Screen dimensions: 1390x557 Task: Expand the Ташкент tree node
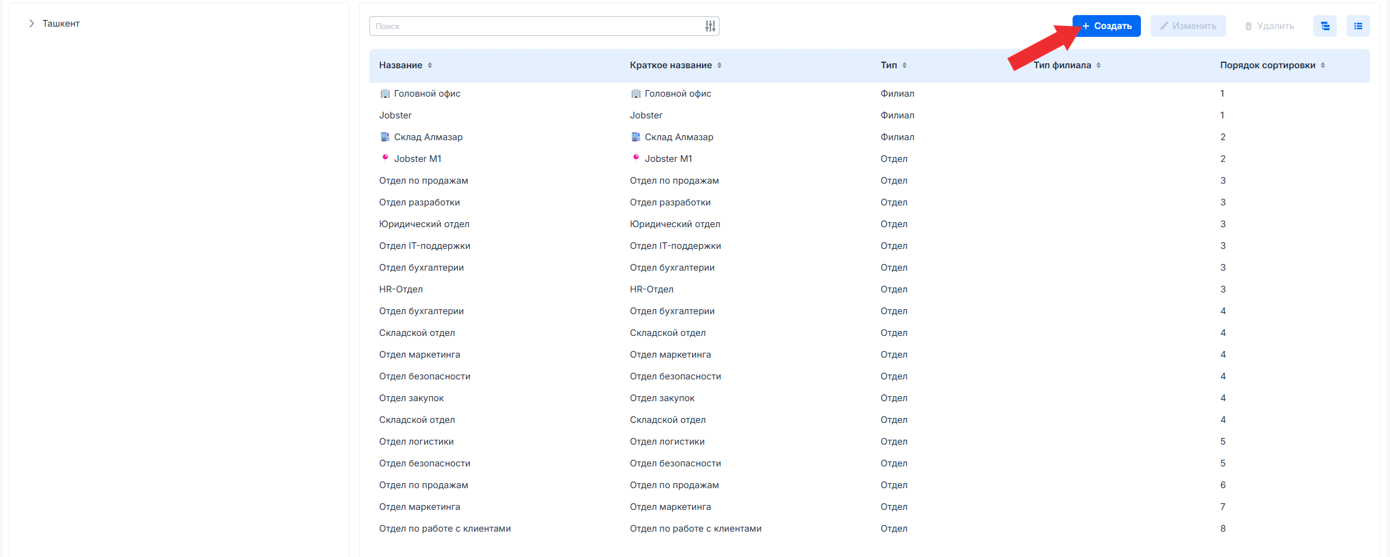[31, 24]
